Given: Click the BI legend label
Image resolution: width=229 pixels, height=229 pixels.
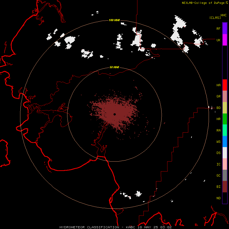Looking at the screenshot, I should 218,187.
